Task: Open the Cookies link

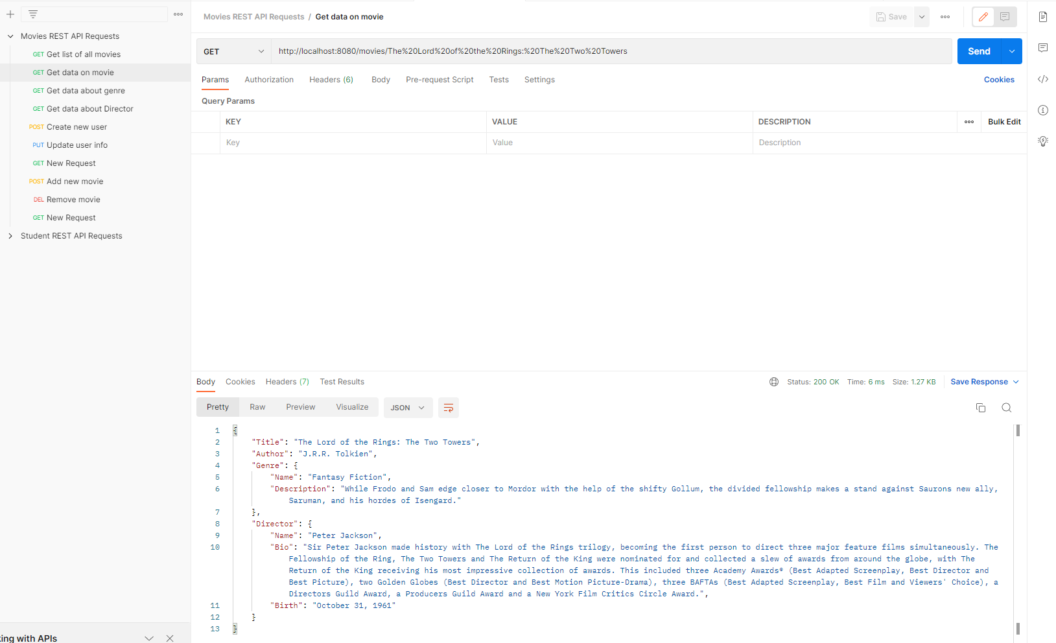Action: [999, 80]
